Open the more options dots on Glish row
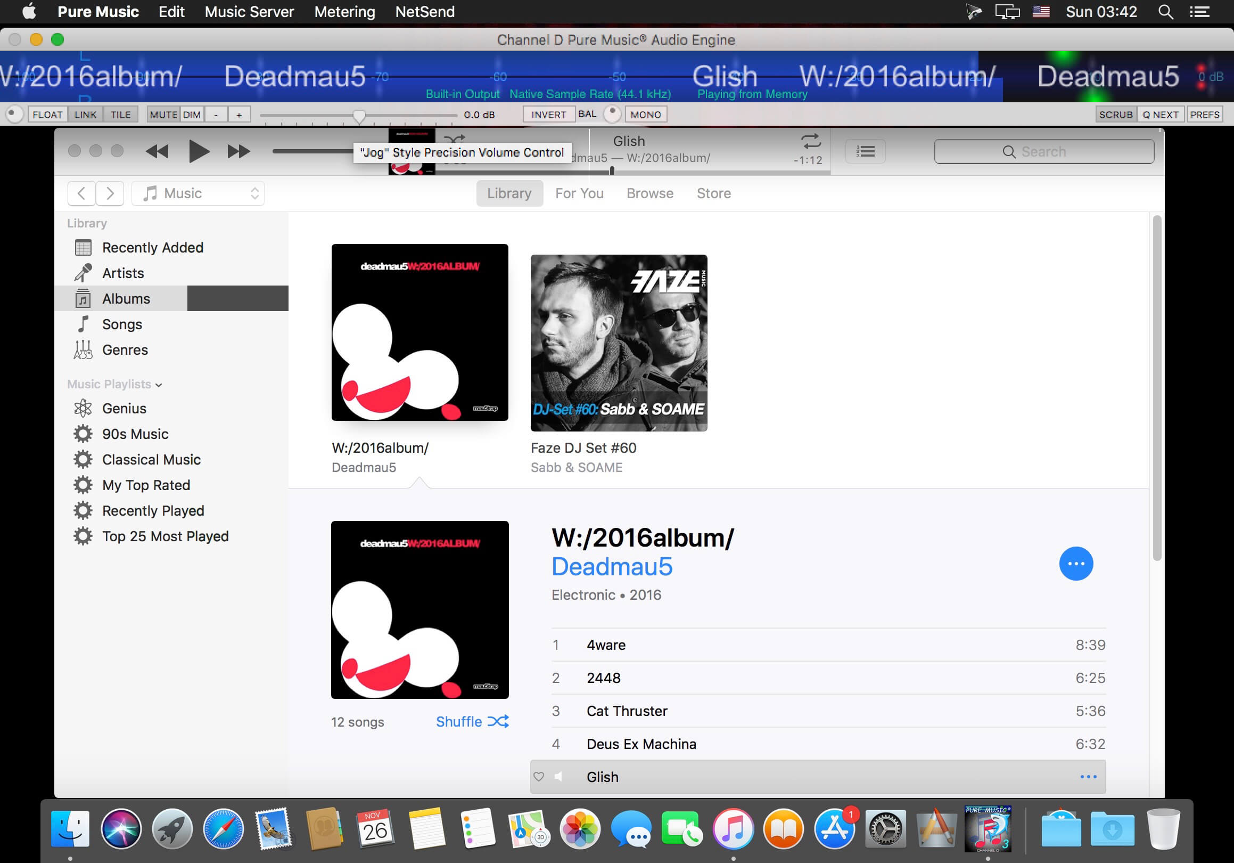This screenshot has width=1234, height=863. pos(1088,777)
